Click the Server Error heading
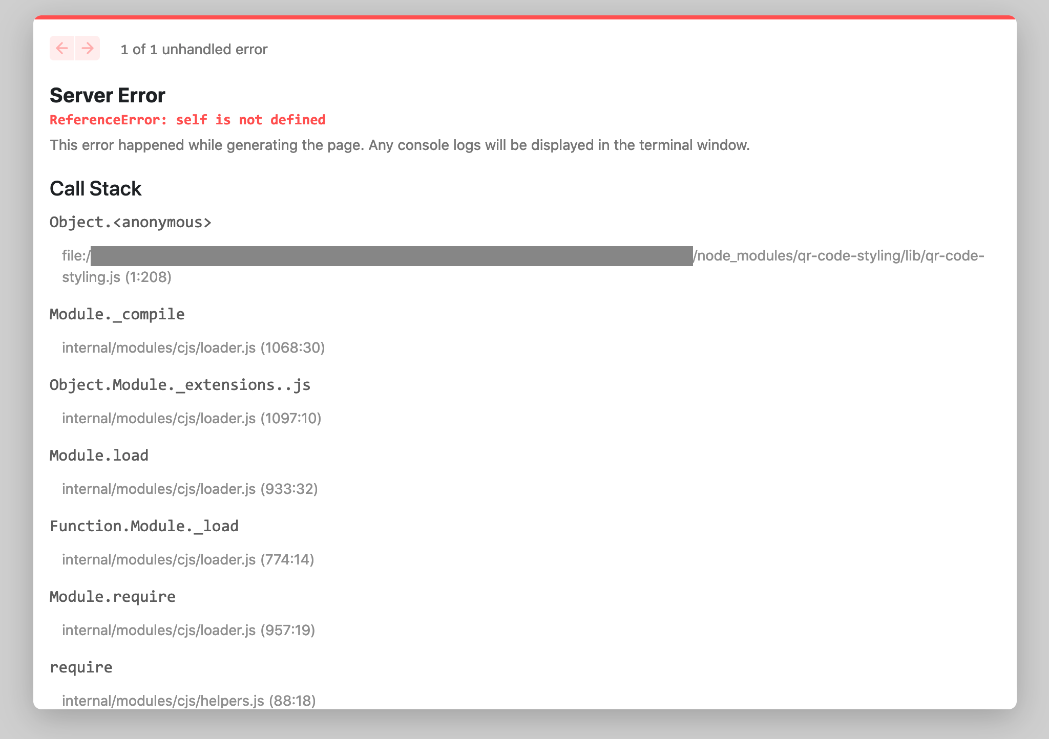 tap(107, 95)
